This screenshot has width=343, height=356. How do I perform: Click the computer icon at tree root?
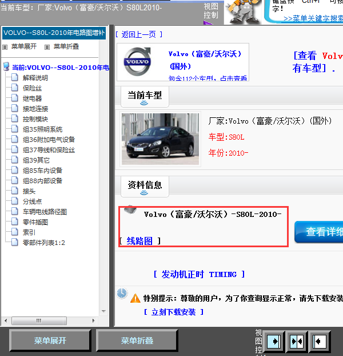tap(6, 67)
